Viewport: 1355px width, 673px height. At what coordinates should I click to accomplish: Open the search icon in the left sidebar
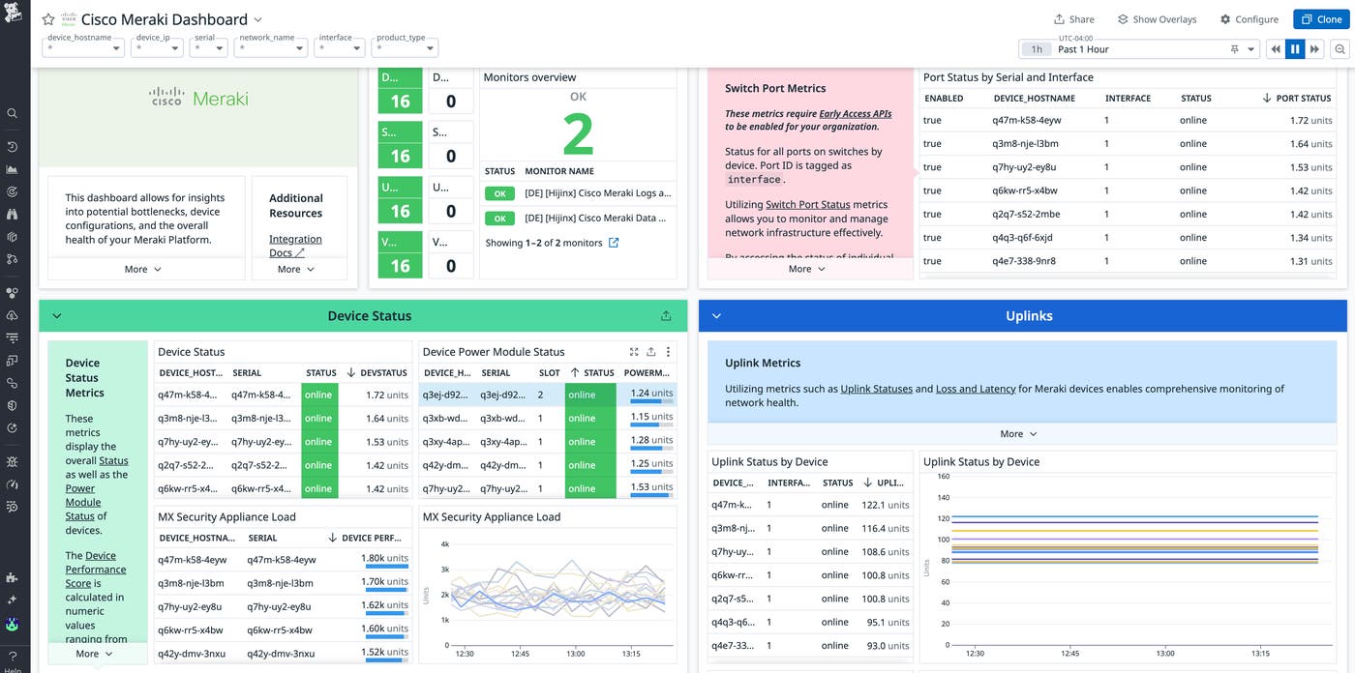coord(13,113)
